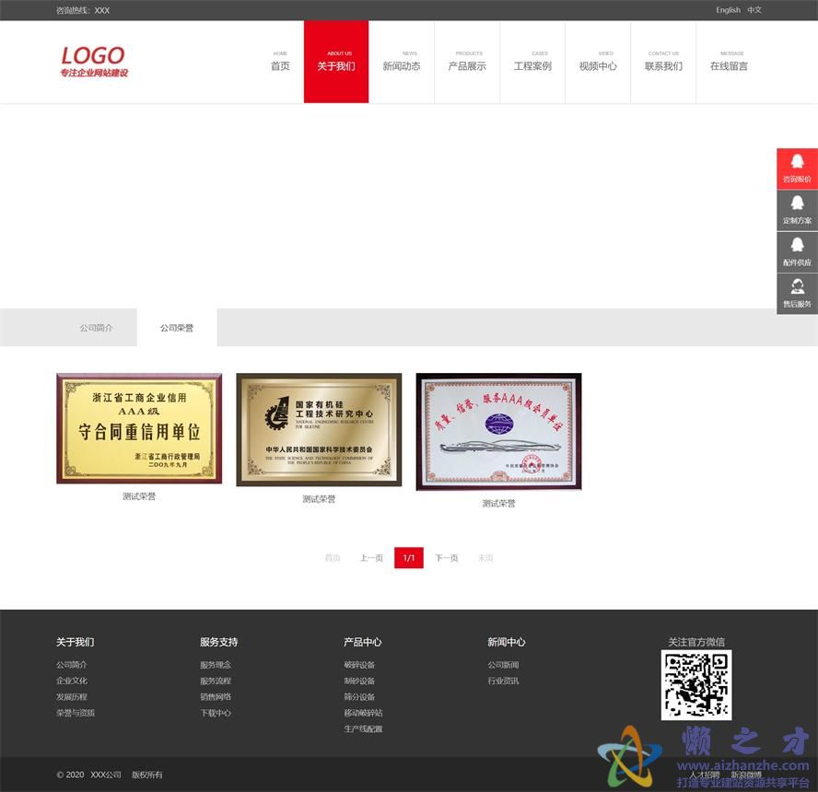Open the 售后服务 support icon

tap(797, 287)
